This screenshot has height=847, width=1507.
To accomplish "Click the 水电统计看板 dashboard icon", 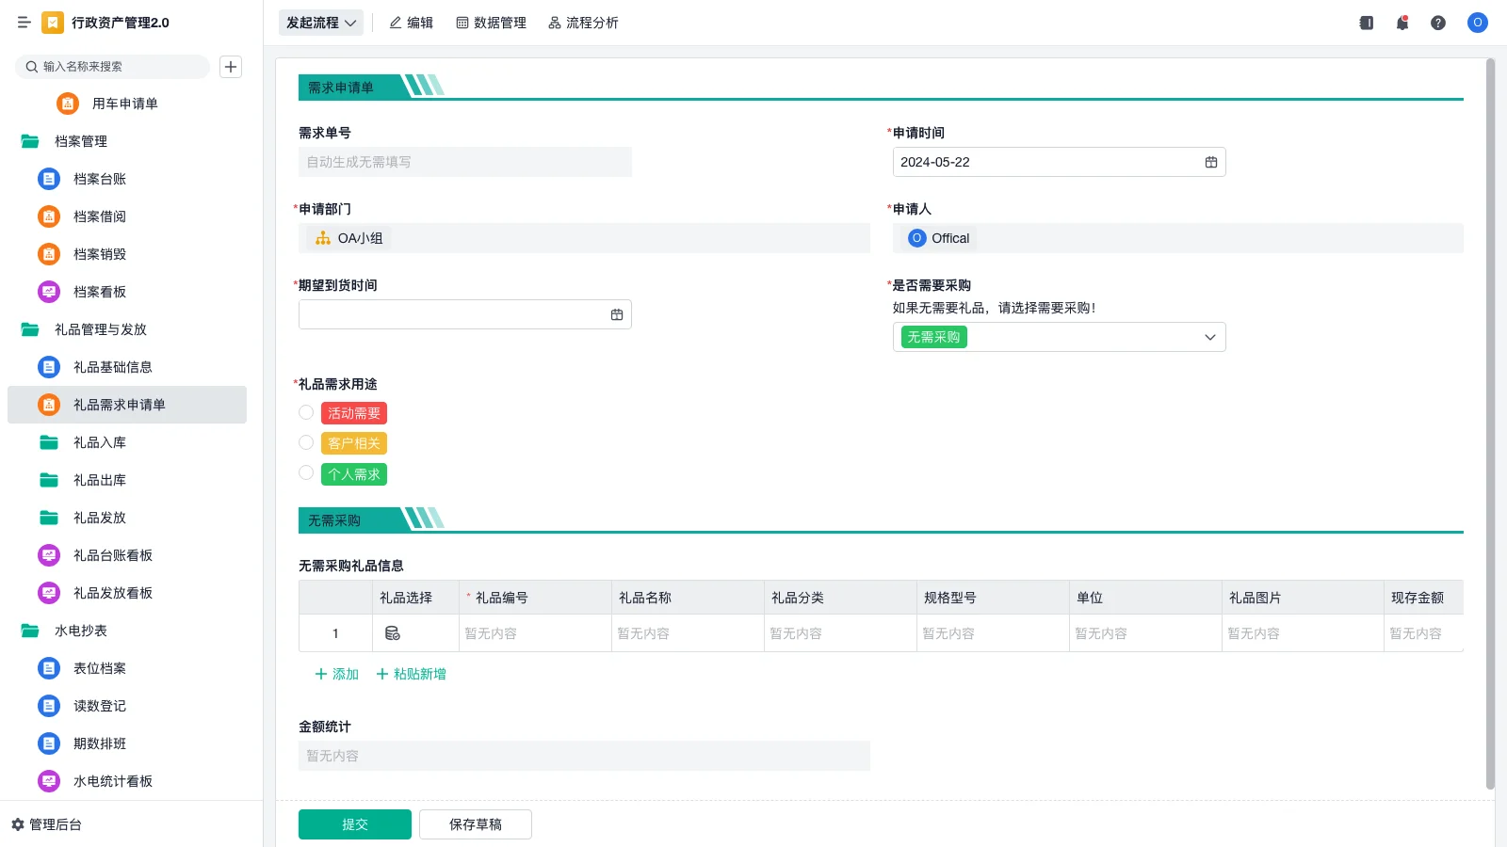I will coord(49,781).
